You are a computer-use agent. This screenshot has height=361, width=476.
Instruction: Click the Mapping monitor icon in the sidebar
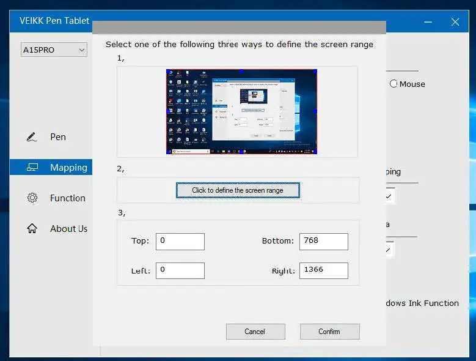(x=32, y=168)
